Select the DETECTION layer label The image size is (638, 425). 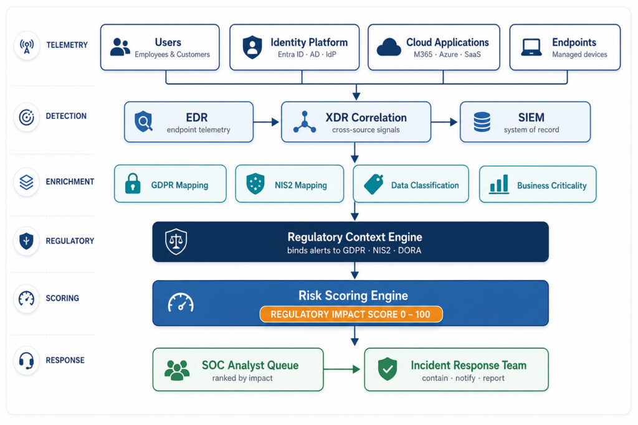click(x=66, y=116)
